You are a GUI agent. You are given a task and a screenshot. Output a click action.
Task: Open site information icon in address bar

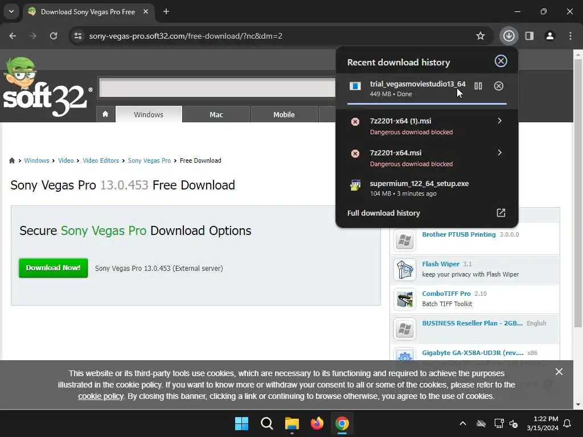coord(78,36)
